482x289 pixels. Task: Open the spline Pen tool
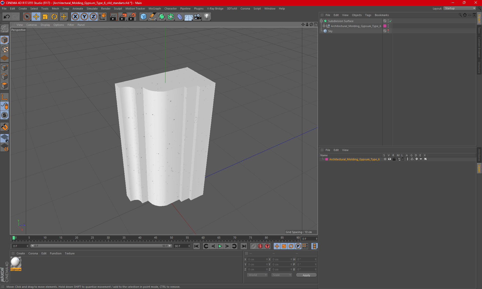tap(152, 17)
